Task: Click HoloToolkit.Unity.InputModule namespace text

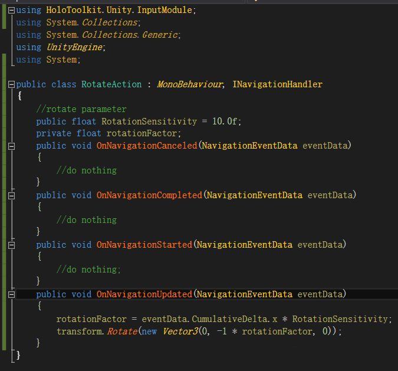Action: click(x=119, y=10)
